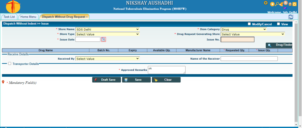This screenshot has height=128, width=302.
Task: Click the Drug Name column header
Action: point(46,50)
